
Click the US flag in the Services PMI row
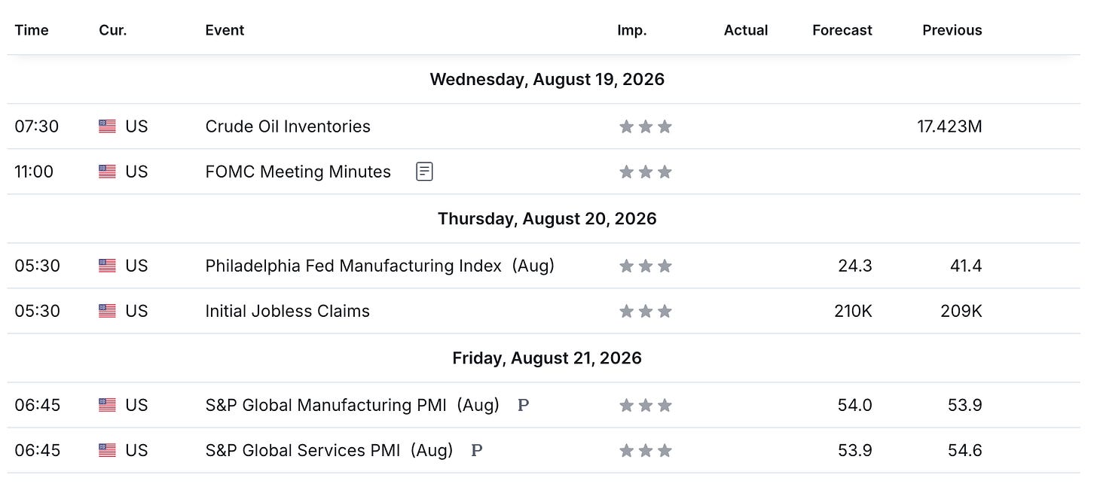pos(107,450)
